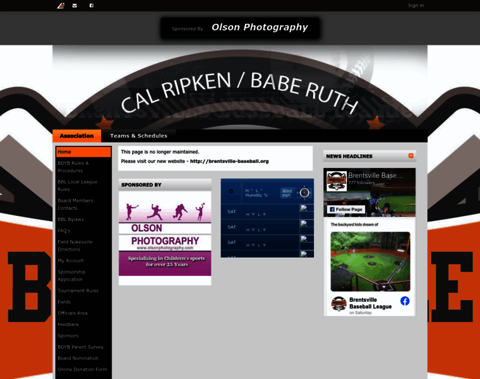The width and height of the screenshot is (480, 379).
Task: Click the Facebook logo on the post
Action: pos(405,301)
